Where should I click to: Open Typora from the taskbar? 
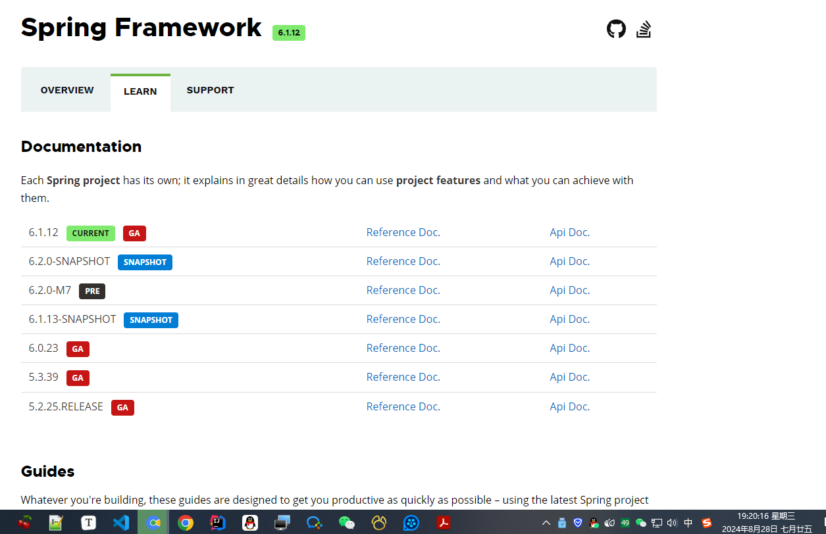coord(89,523)
